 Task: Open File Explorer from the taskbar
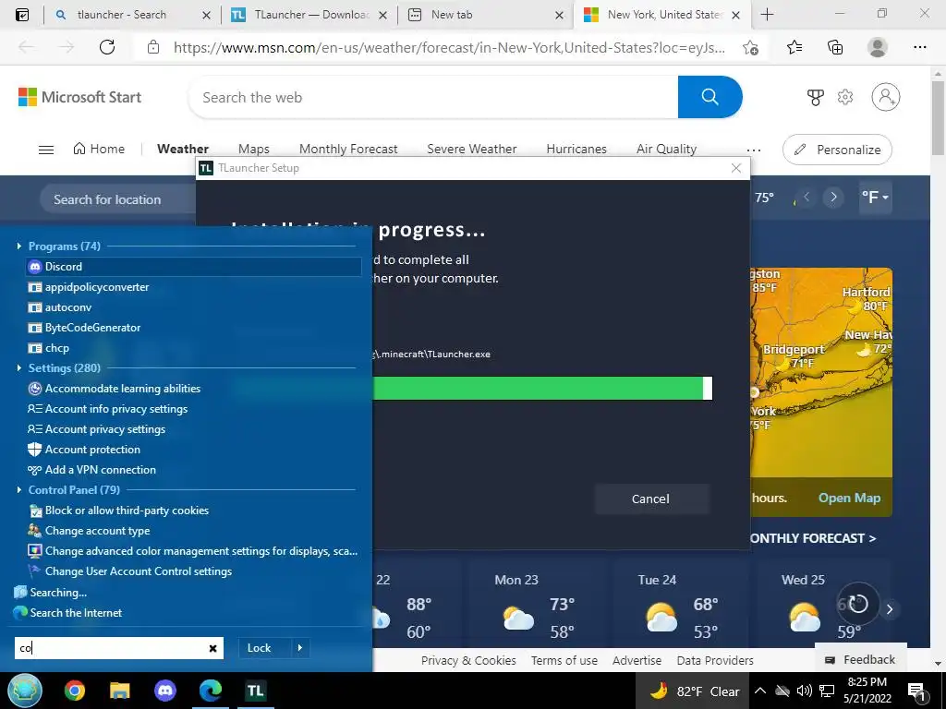(x=119, y=691)
